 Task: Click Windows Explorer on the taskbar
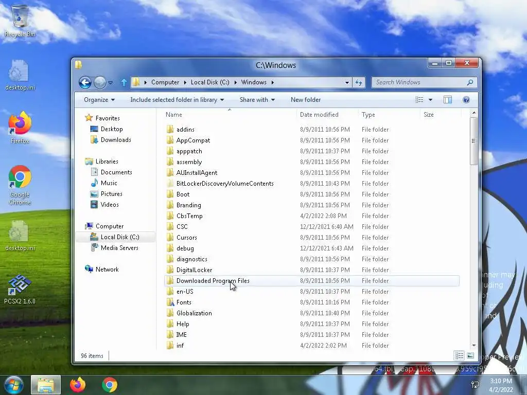(46, 385)
